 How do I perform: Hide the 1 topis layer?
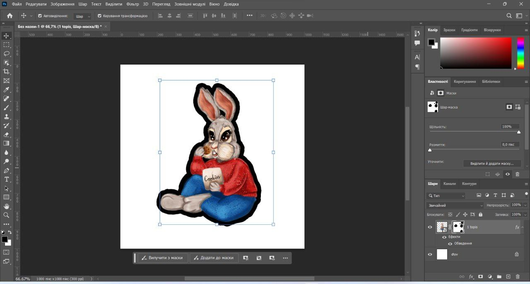point(430,227)
